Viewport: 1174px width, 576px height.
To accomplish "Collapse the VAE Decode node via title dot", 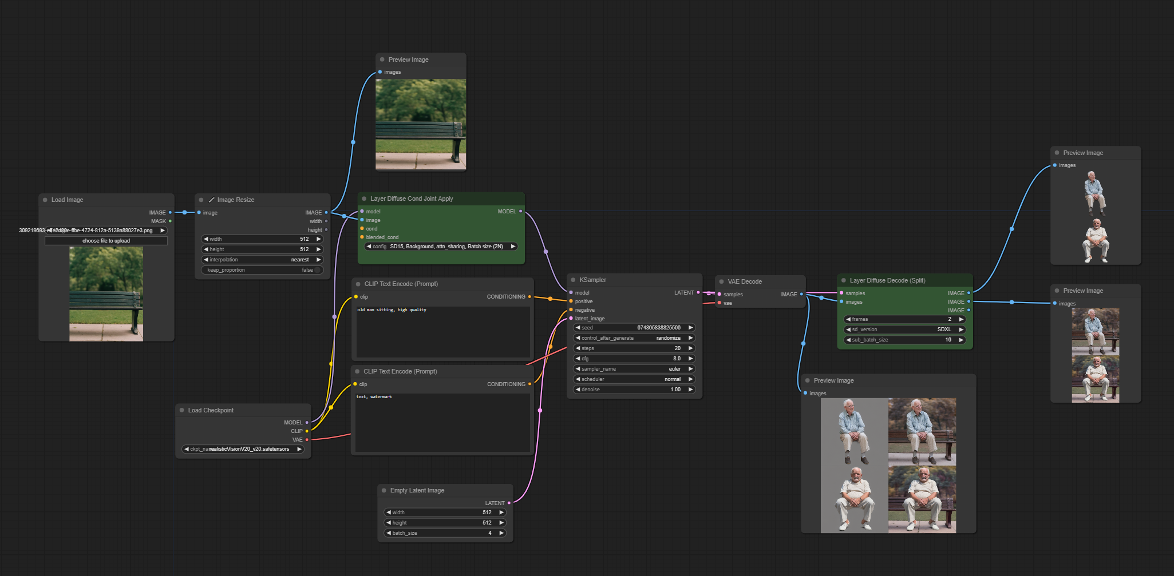I will (721, 282).
